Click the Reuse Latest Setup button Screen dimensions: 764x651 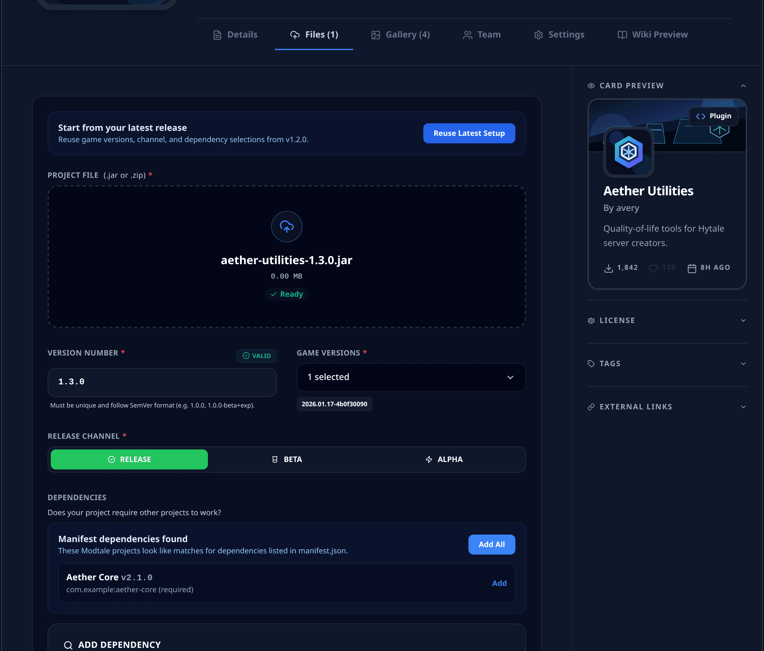(x=469, y=133)
